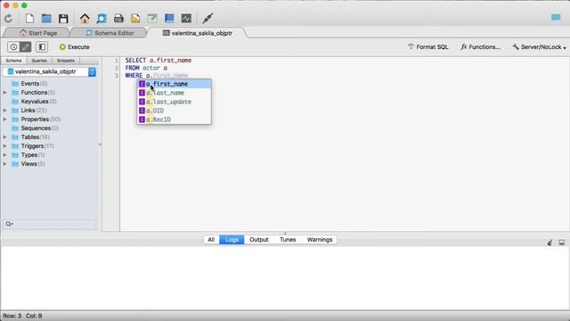
Task: Show All in the log filter
Action: [x=211, y=240]
